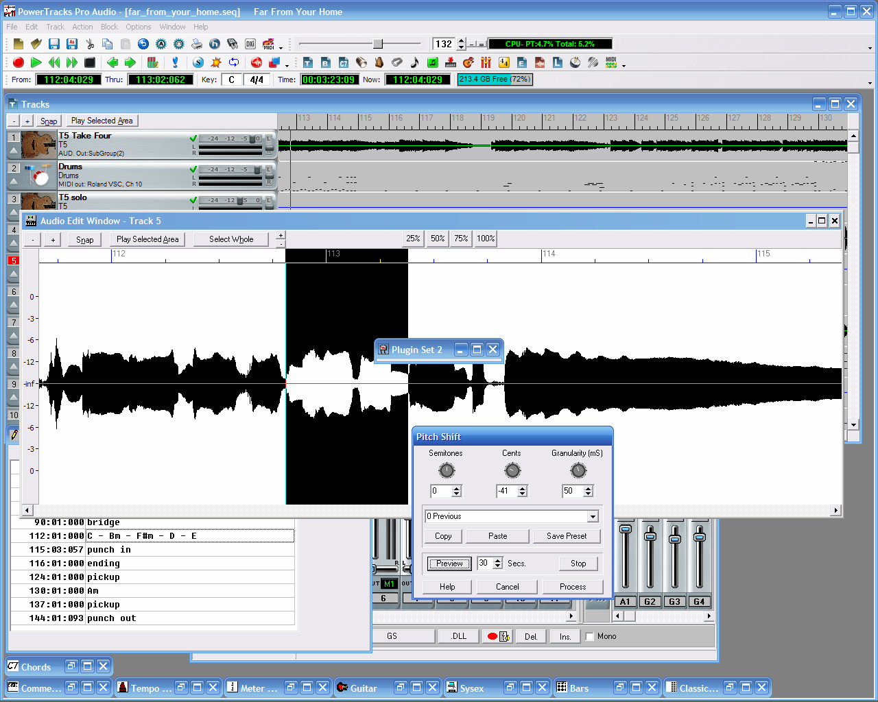
Task: Open Tracks window via T icon
Action: tap(308, 62)
